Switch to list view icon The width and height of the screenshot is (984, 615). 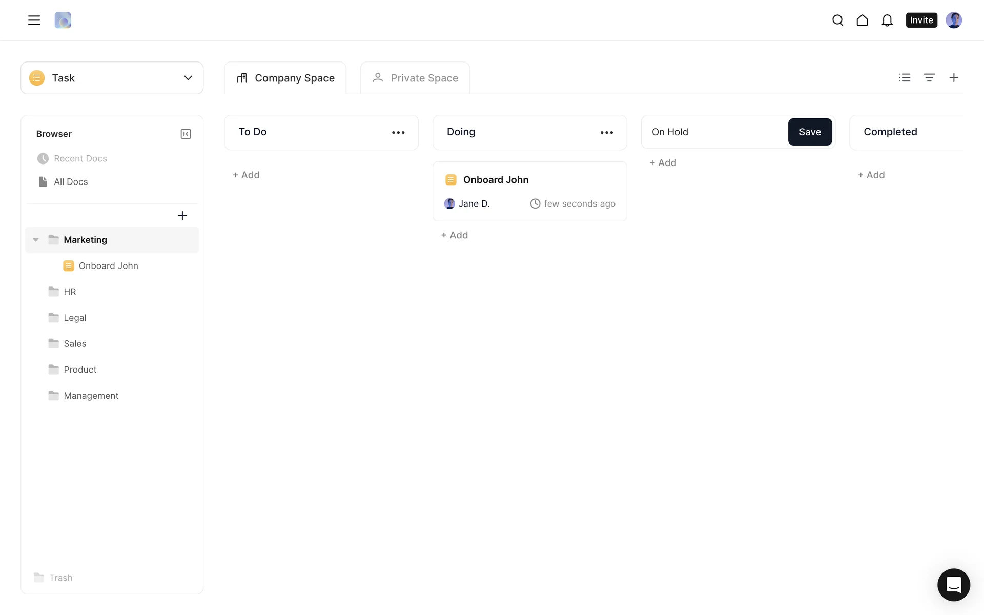click(x=905, y=77)
